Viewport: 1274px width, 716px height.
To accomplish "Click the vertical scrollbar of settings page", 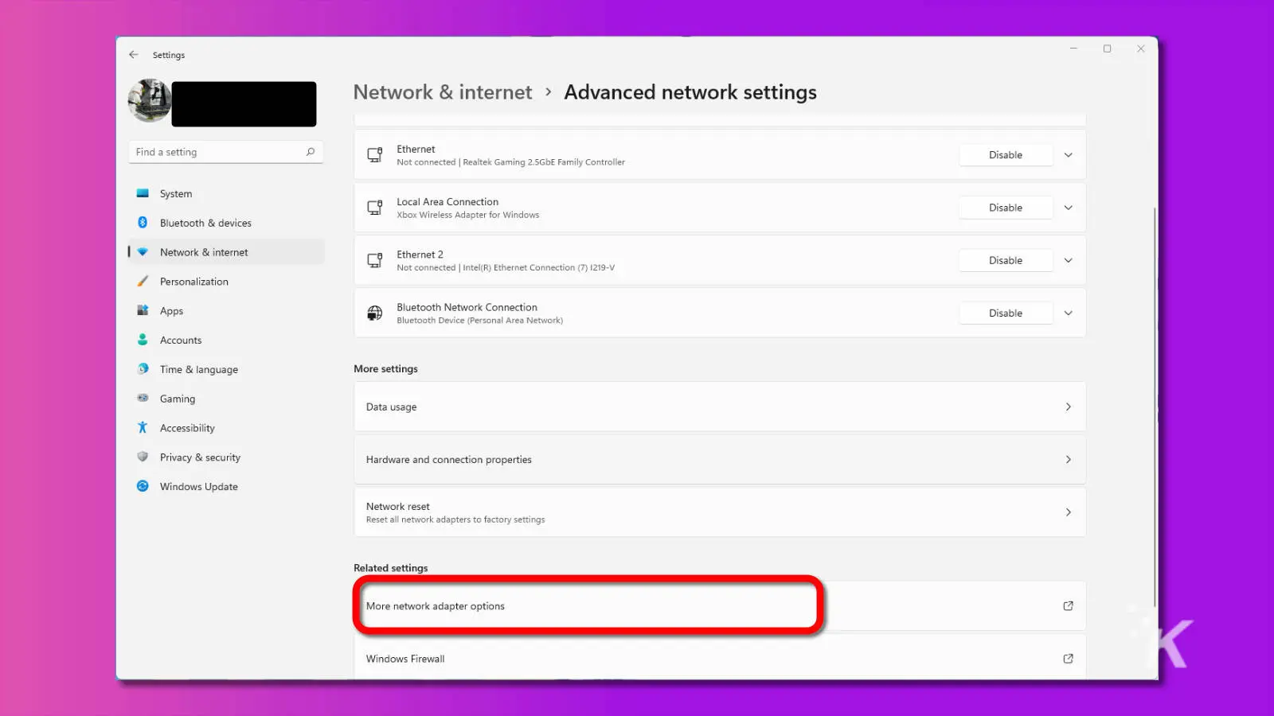I will pos(1155,406).
